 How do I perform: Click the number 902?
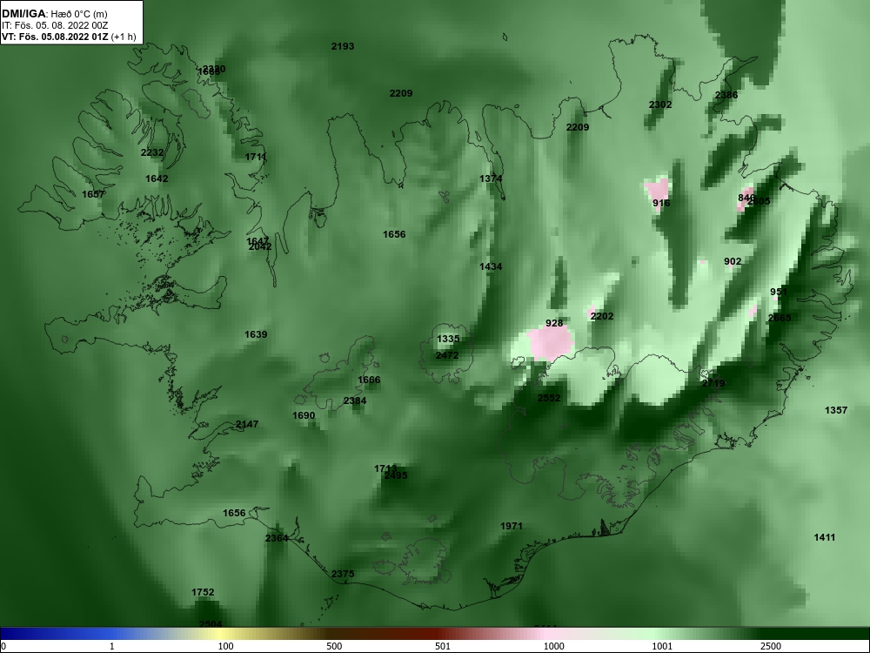pos(733,261)
